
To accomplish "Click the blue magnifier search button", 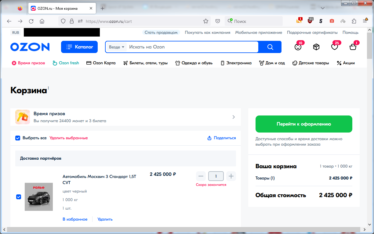I will tap(270, 47).
